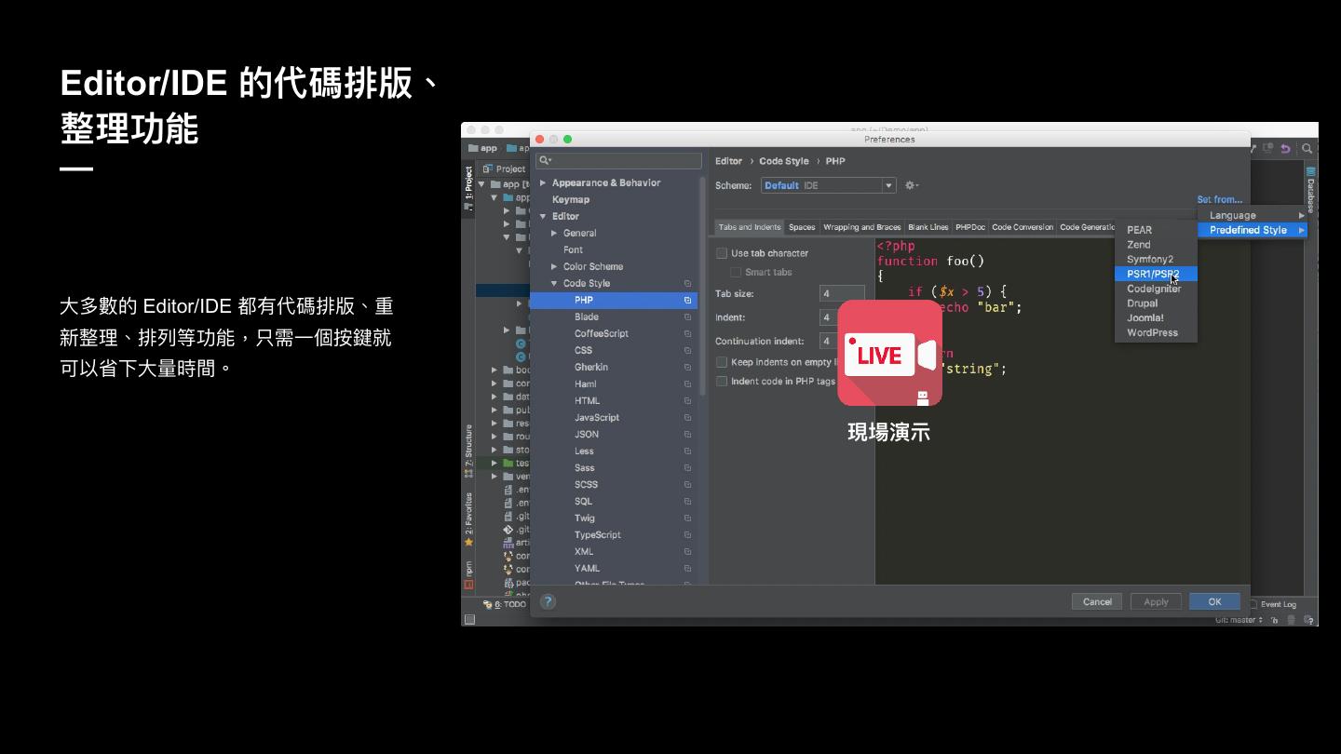Collapse the Code Style tree node

[555, 283]
